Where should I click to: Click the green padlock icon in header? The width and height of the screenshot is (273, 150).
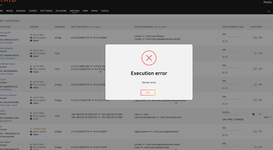(x=269, y=11)
